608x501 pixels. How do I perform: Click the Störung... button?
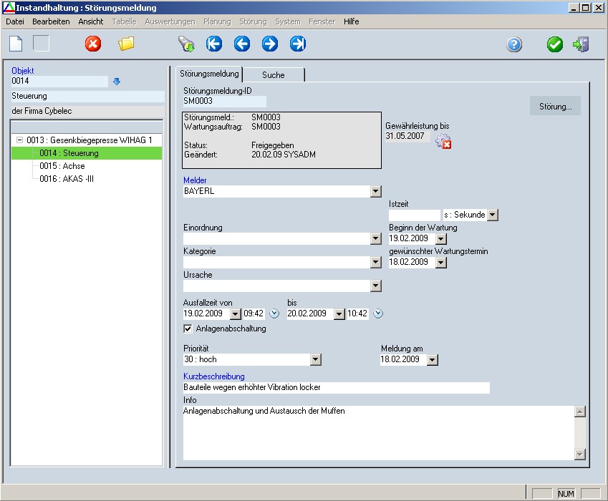point(555,107)
